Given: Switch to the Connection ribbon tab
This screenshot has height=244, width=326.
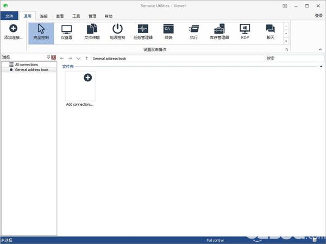Looking at the screenshot, I should click(x=43, y=16).
